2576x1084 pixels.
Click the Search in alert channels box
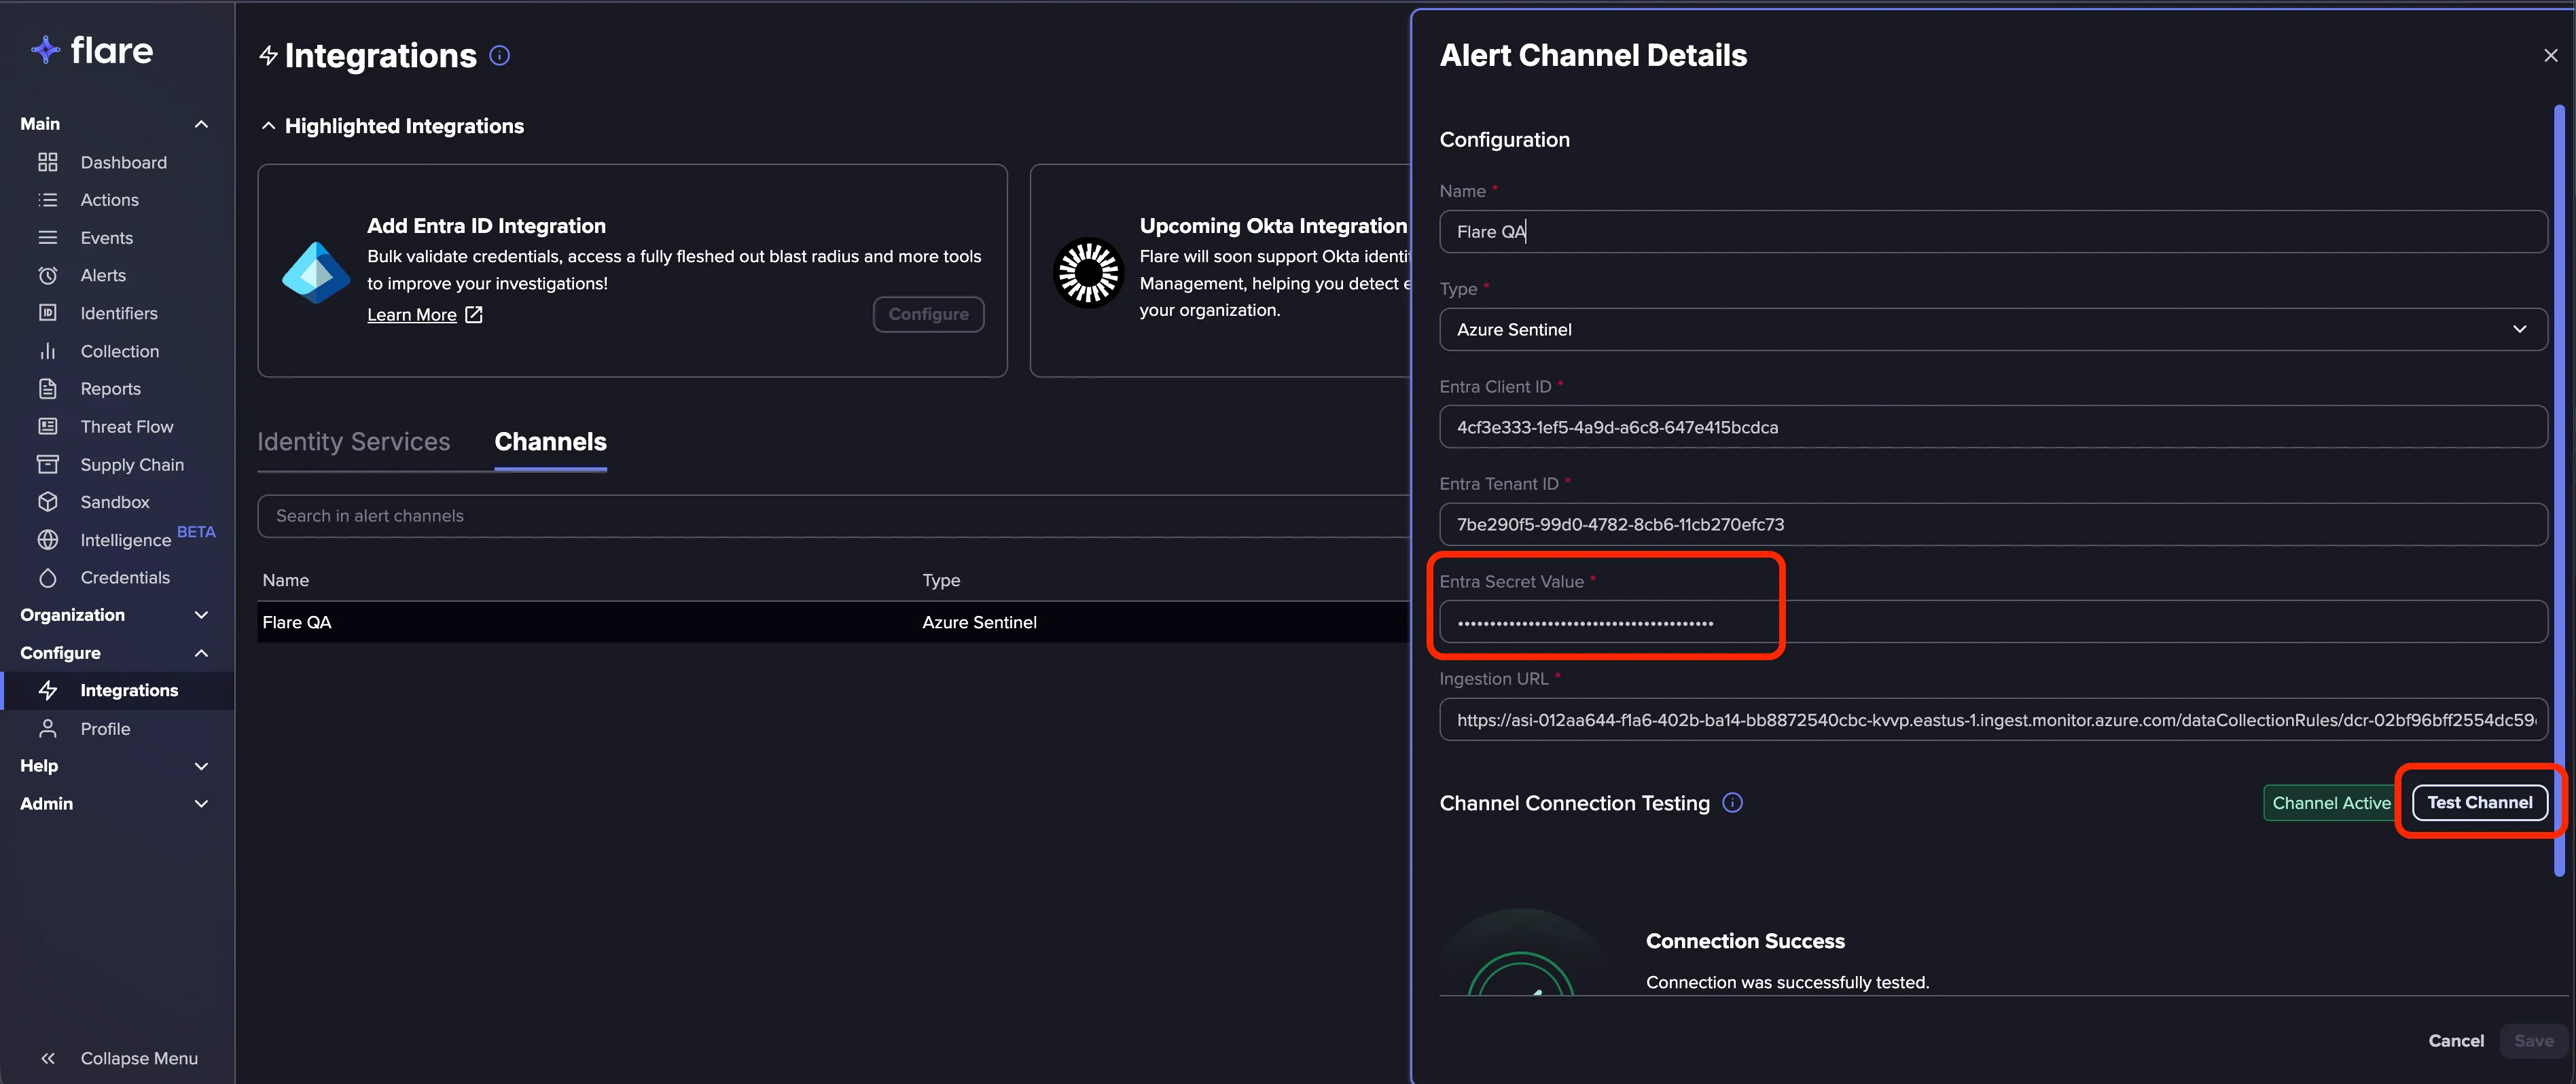point(834,516)
